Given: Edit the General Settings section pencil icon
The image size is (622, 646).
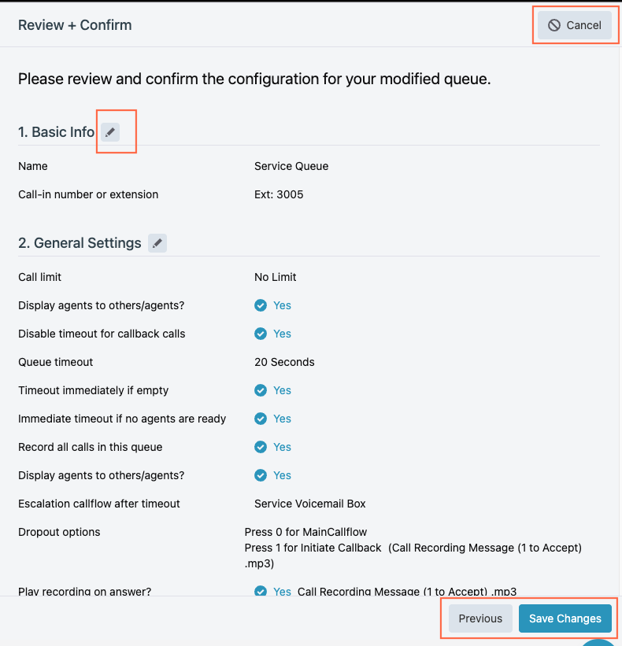Looking at the screenshot, I should tap(157, 243).
